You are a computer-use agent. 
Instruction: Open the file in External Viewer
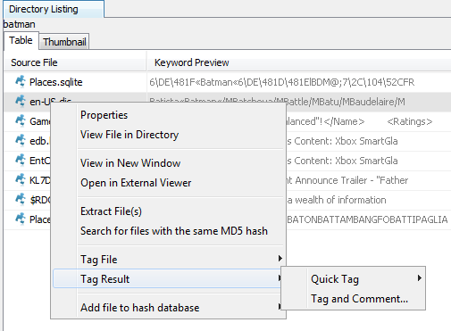(x=136, y=183)
